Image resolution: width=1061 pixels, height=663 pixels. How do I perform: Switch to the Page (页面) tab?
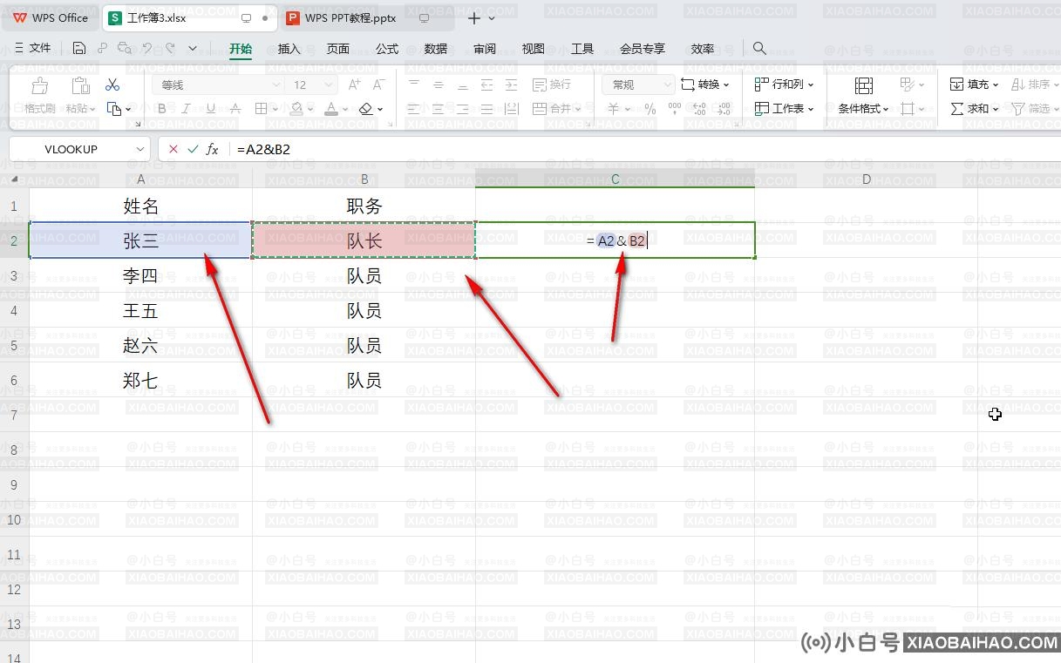(x=338, y=49)
